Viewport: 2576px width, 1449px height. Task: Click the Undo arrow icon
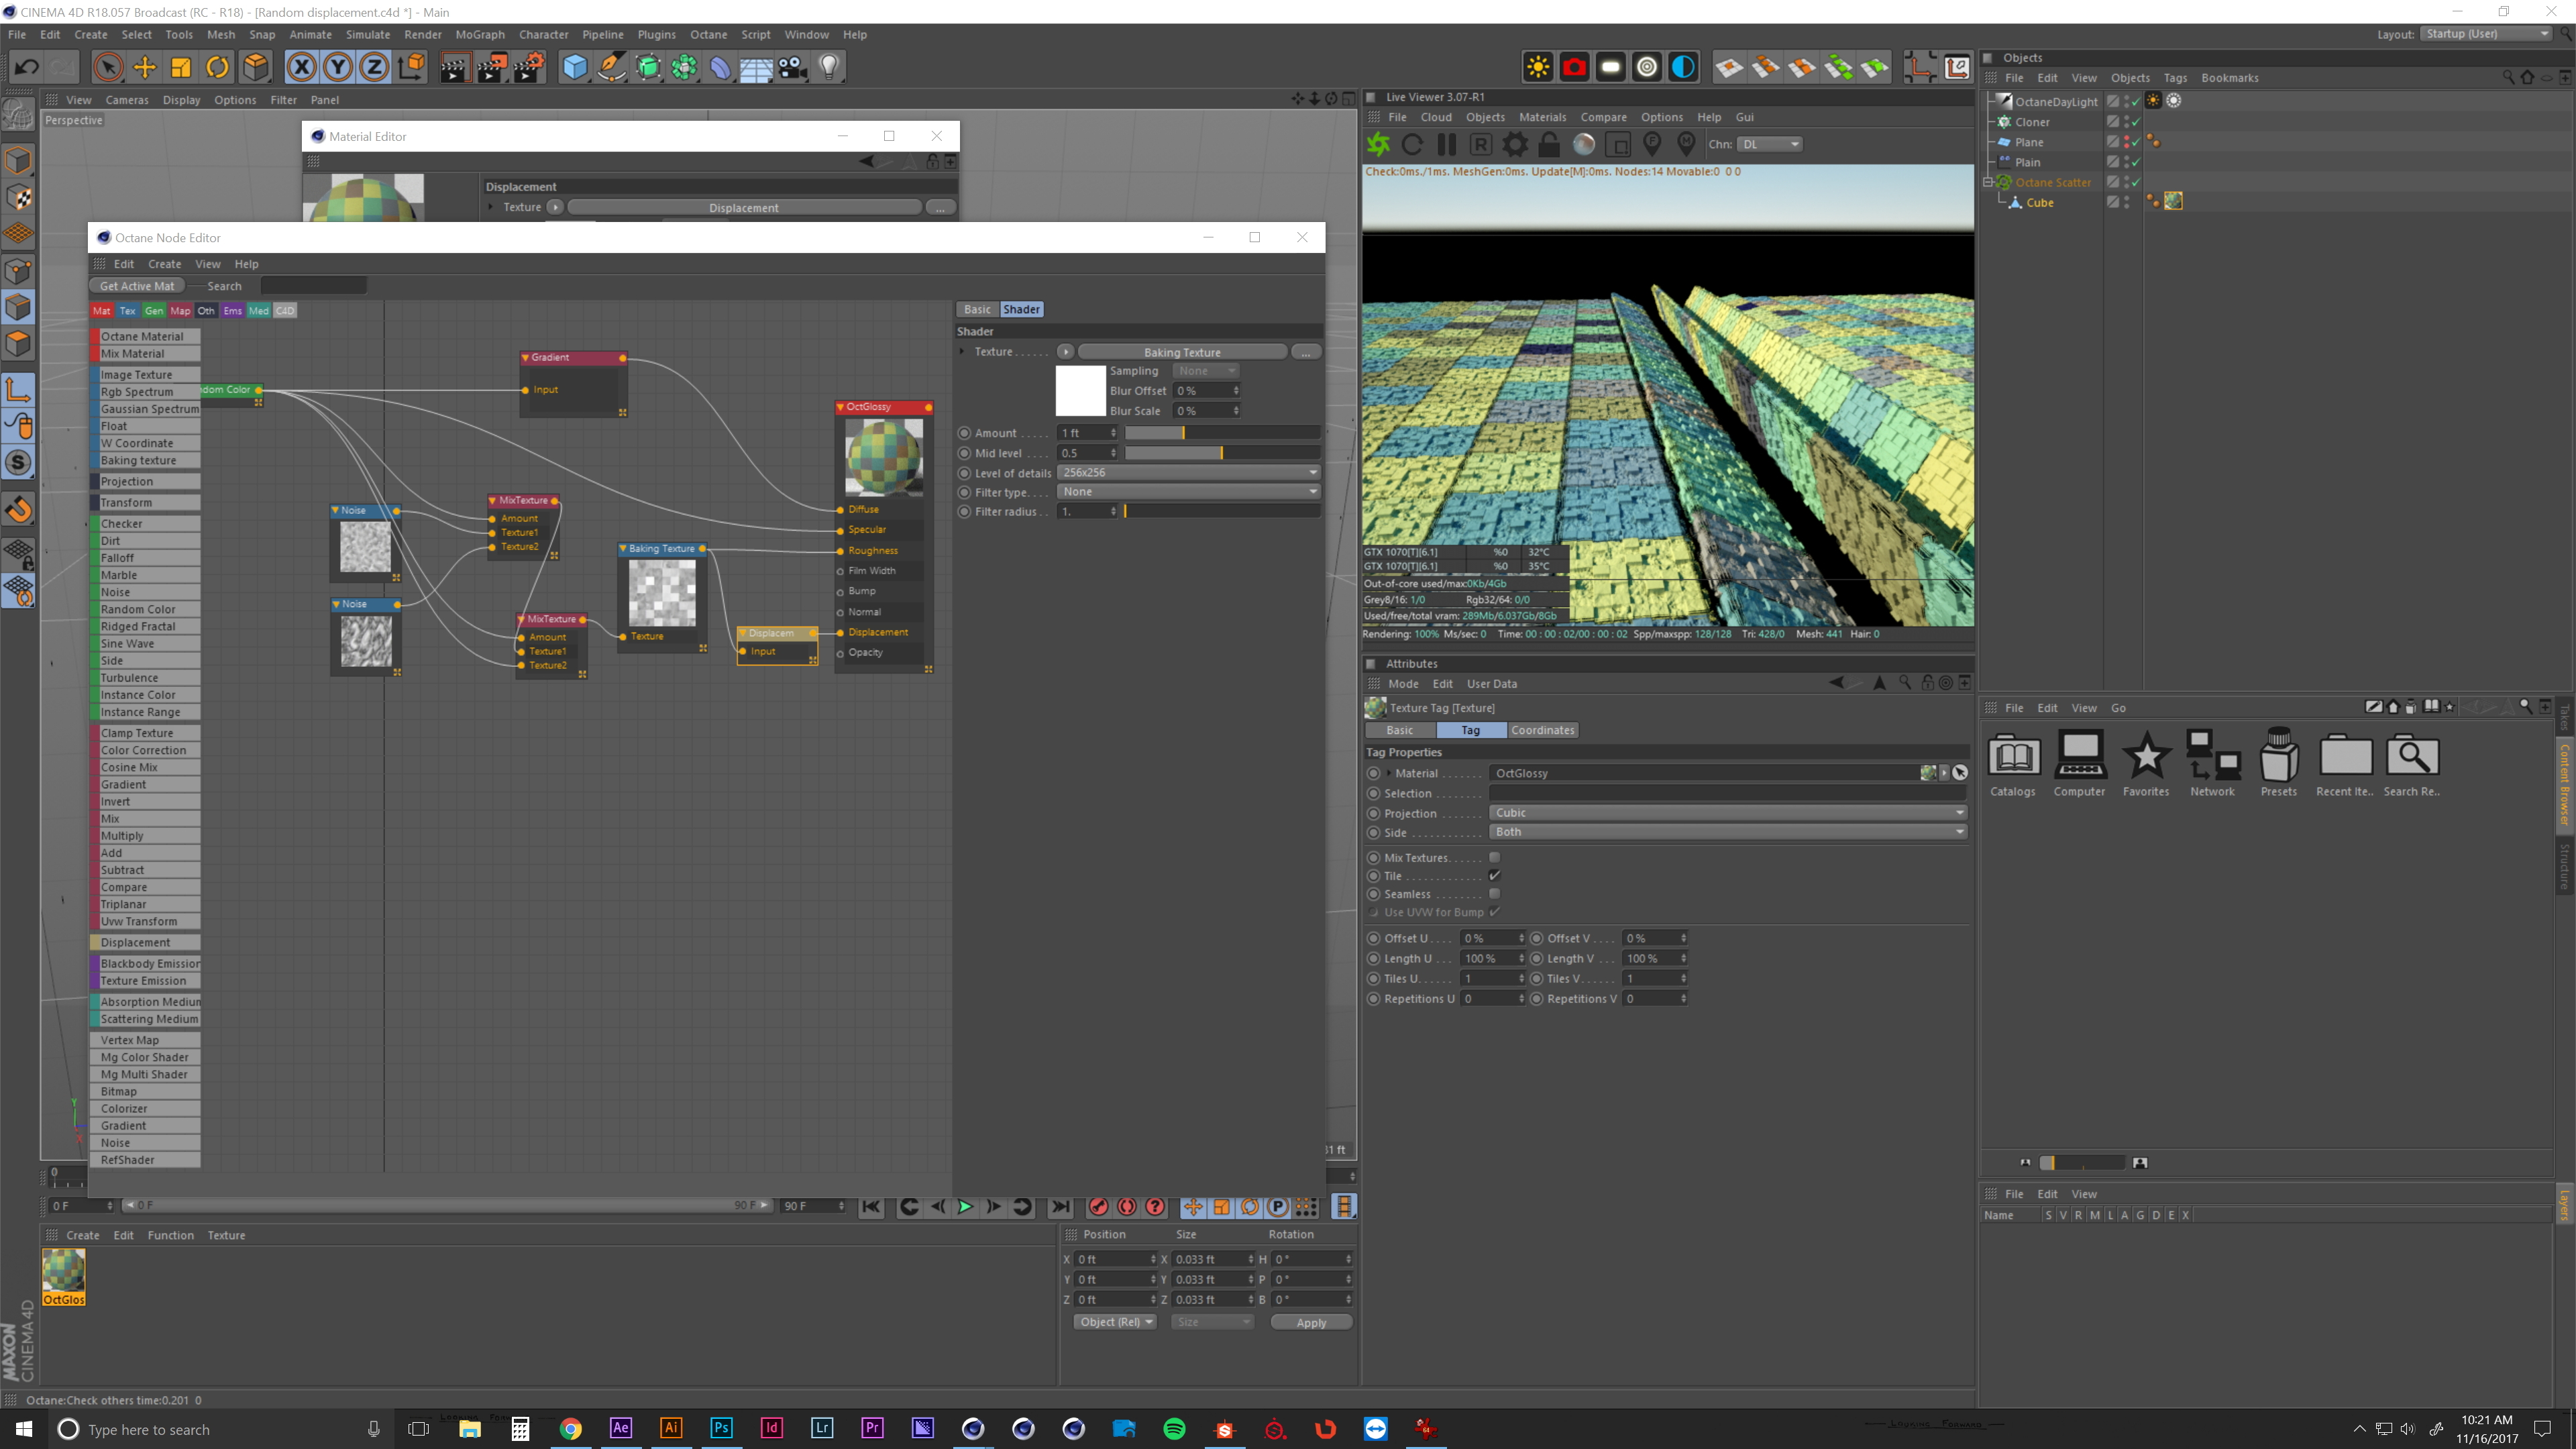click(x=27, y=67)
